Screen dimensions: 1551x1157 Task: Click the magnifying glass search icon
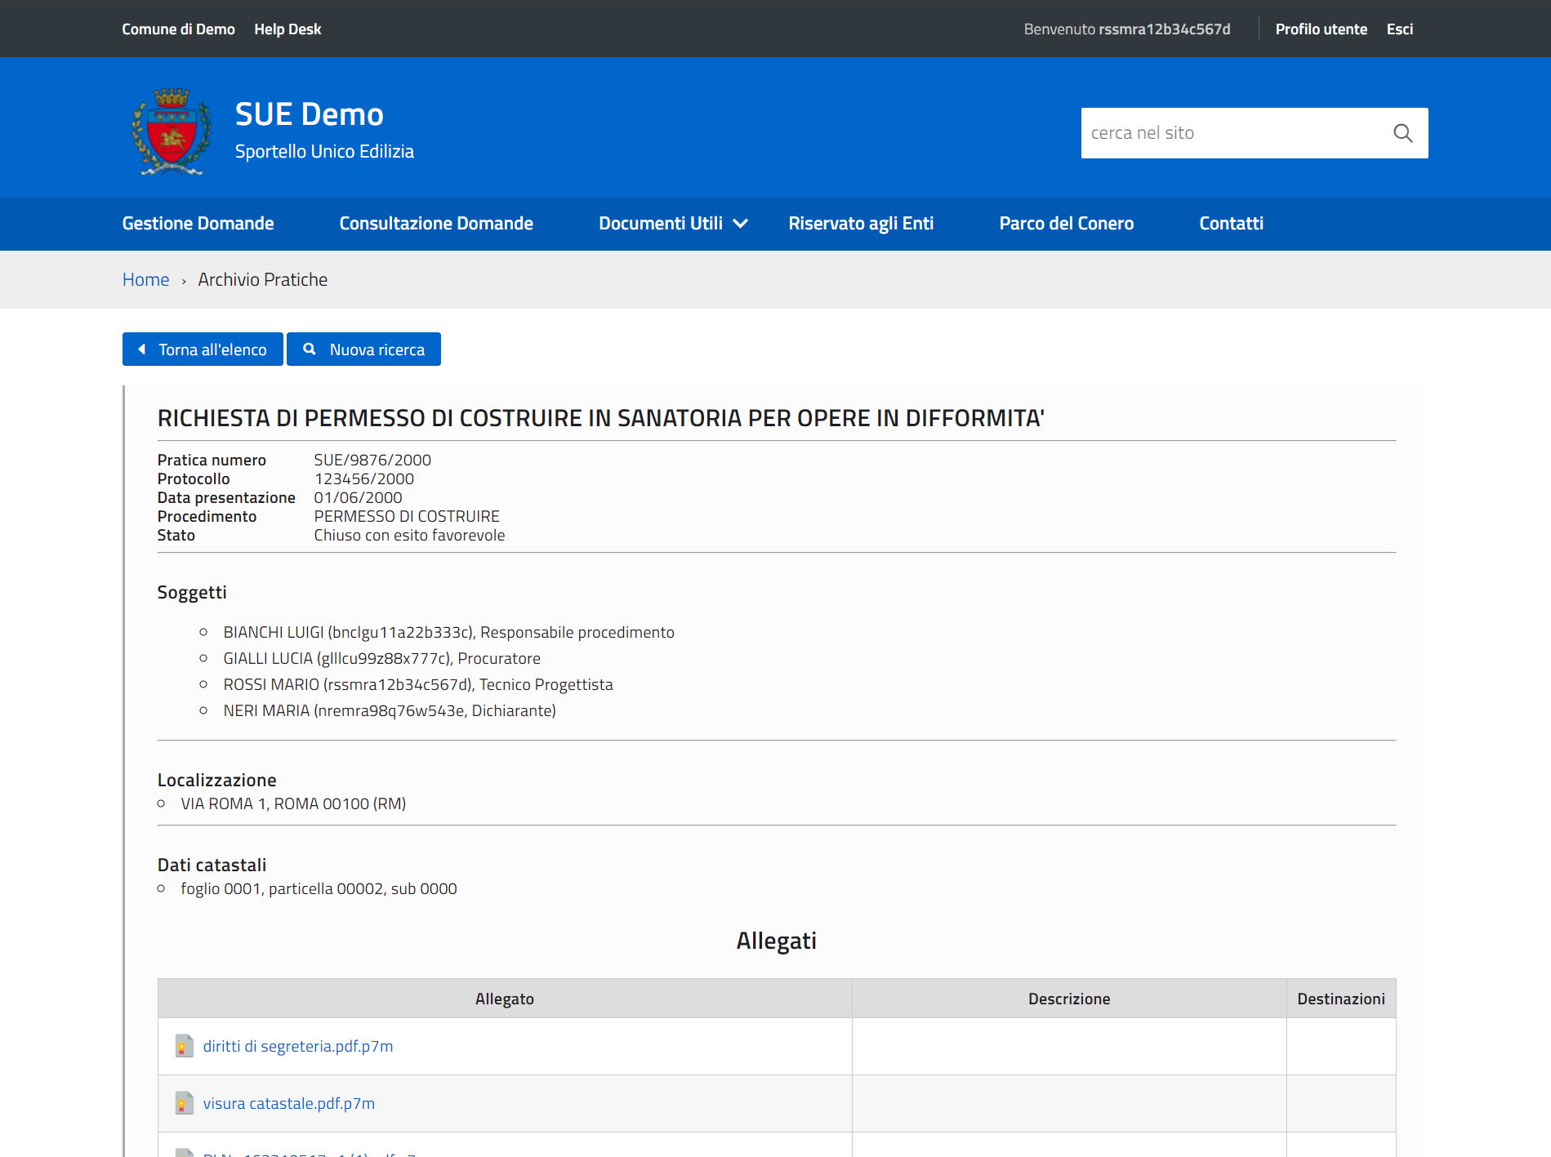coord(1402,133)
